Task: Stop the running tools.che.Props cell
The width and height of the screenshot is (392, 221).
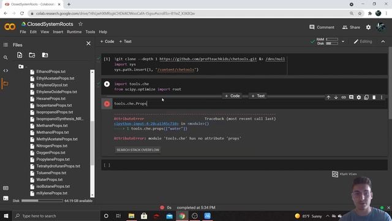Action: point(107,104)
